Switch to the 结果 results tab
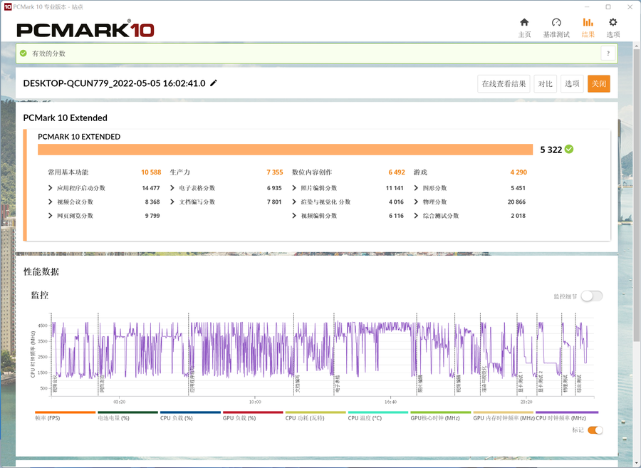This screenshot has height=468, width=641. [x=588, y=28]
